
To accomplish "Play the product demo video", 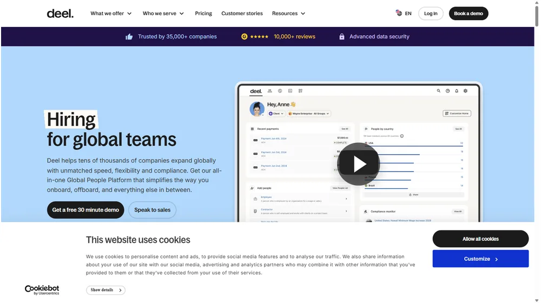I will 358,164.
